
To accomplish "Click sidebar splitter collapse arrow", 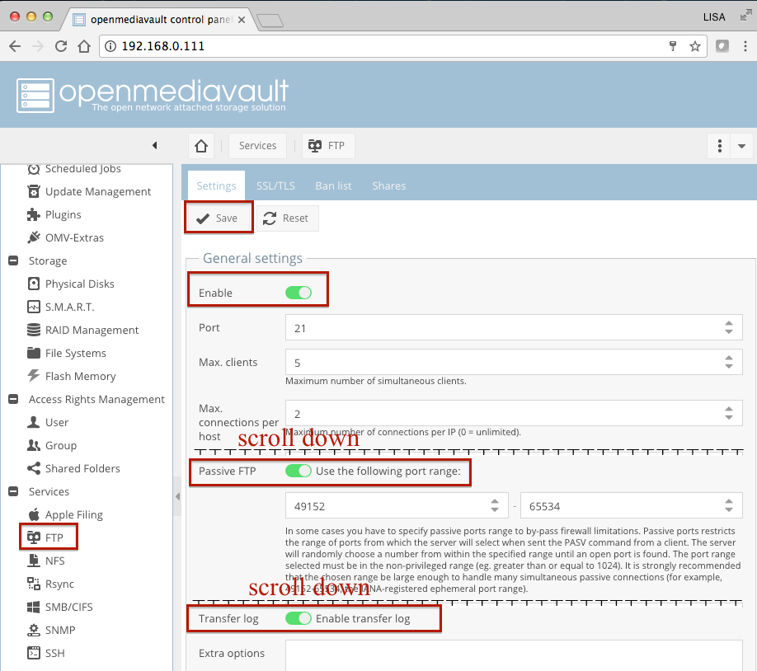I will point(177,496).
